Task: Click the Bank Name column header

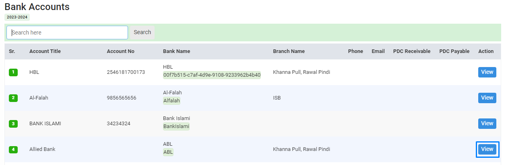Action: [176, 51]
